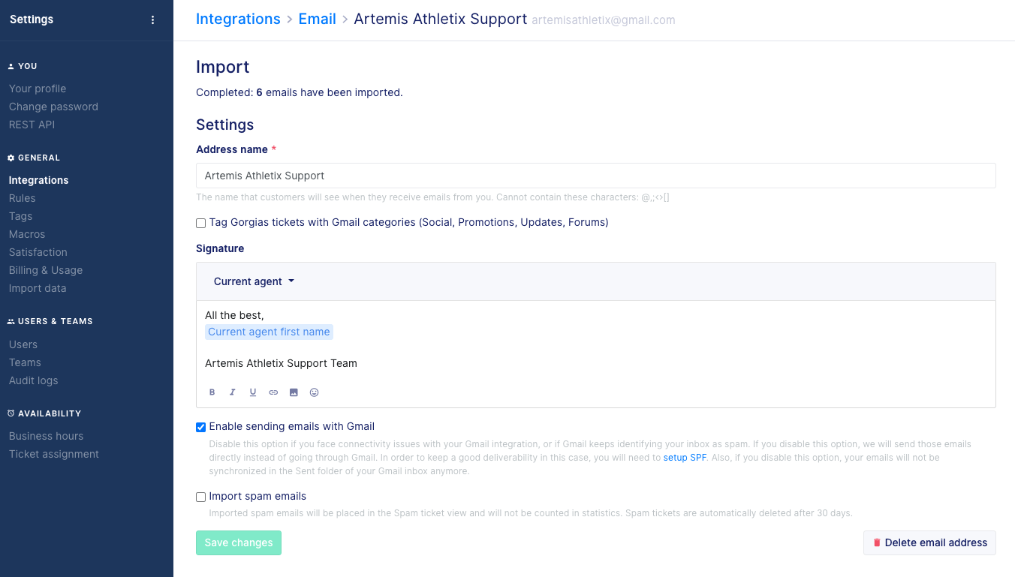Click the bold formatting icon in signature editor
The image size is (1015, 577).
(212, 392)
